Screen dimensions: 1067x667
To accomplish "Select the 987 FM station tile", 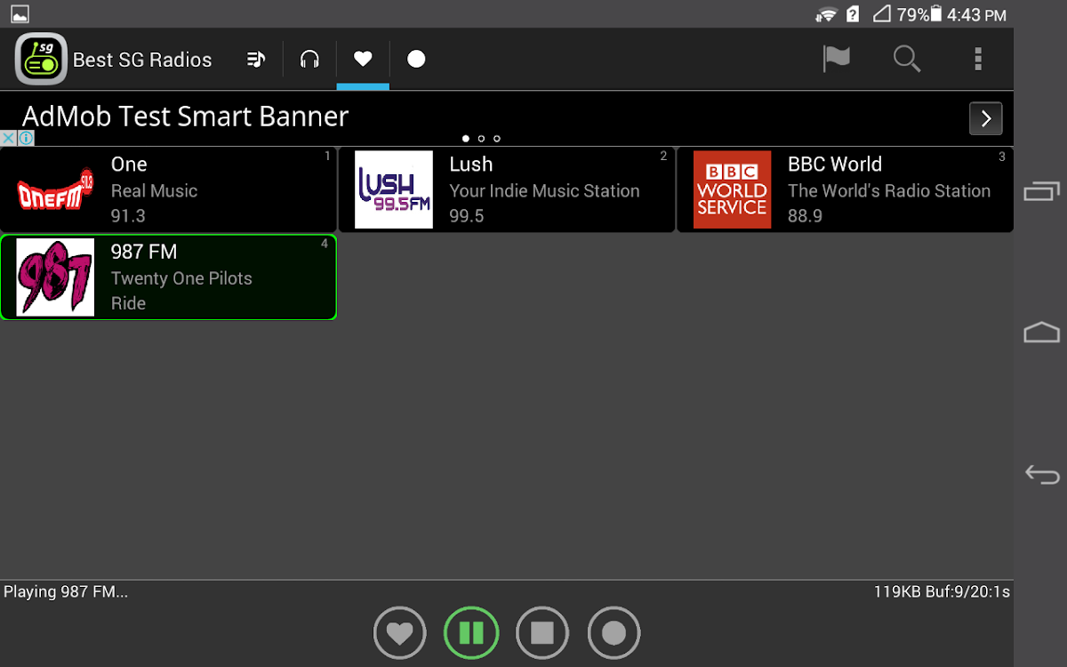I will click(168, 277).
